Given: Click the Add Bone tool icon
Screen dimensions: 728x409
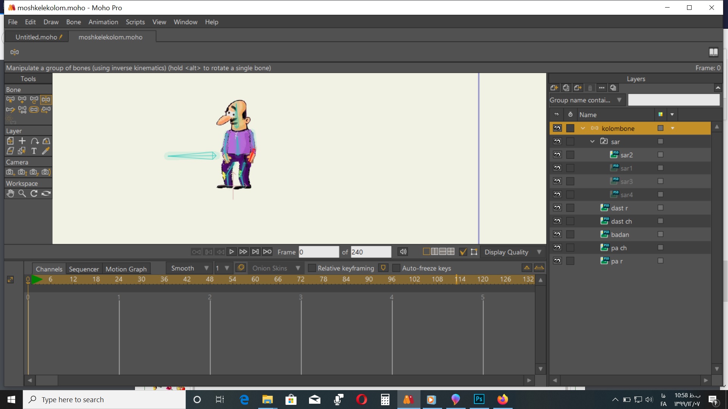Looking at the screenshot, I should pos(22,99).
